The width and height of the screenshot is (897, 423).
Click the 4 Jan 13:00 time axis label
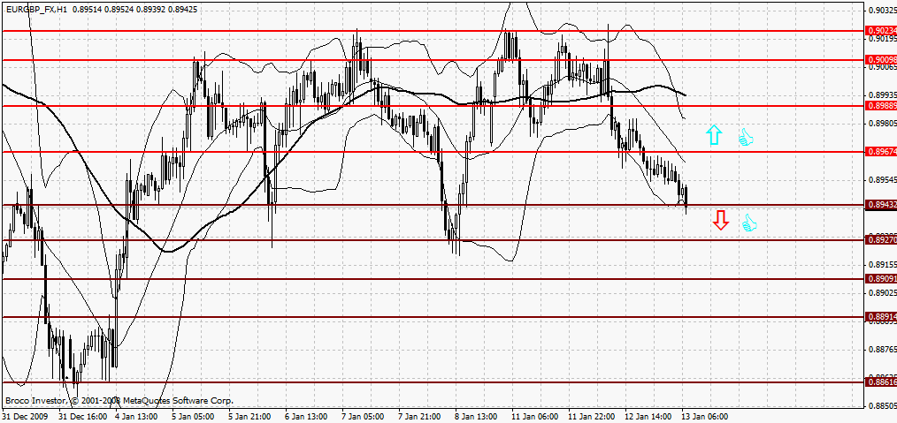pyautogui.click(x=136, y=417)
